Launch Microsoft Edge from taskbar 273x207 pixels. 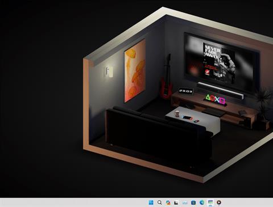[x=202, y=202]
